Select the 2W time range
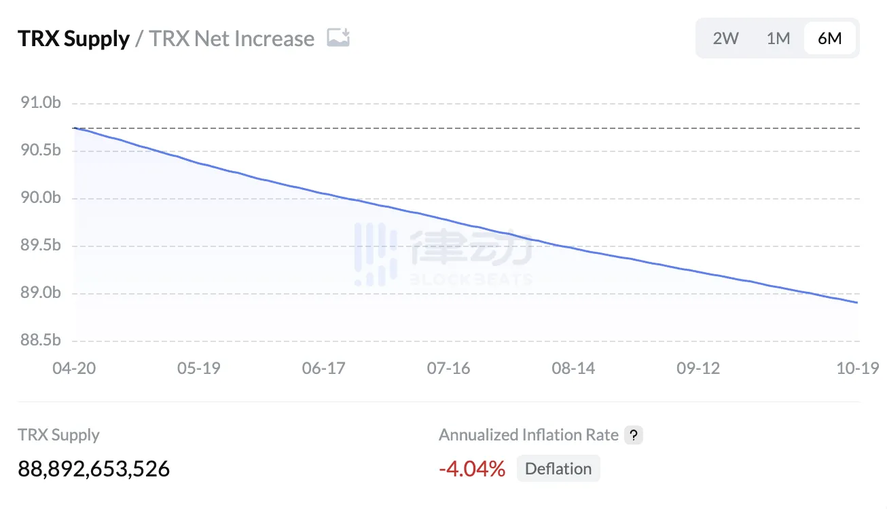Screen dimensions: 887x509 (725, 38)
